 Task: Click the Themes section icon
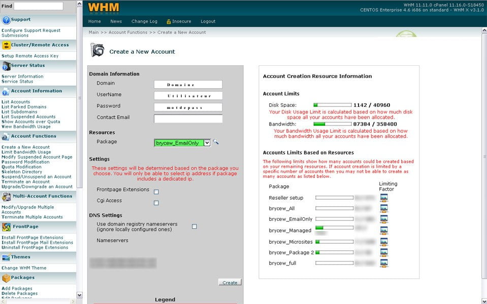coord(6,257)
